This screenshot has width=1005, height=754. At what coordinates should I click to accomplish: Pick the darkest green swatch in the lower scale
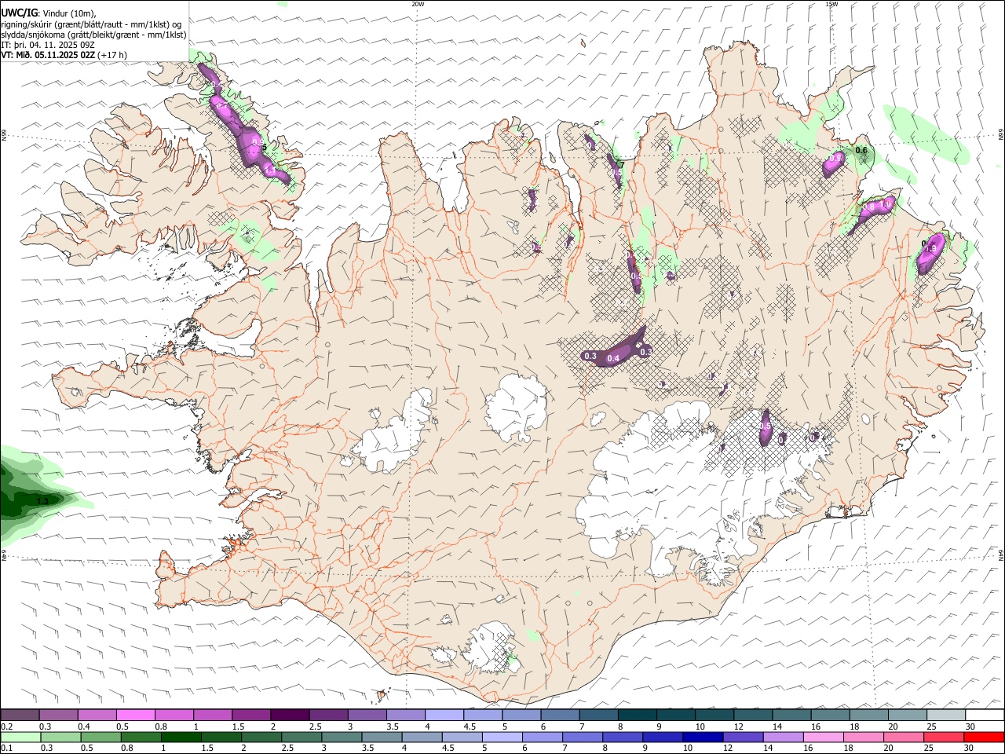(x=180, y=737)
